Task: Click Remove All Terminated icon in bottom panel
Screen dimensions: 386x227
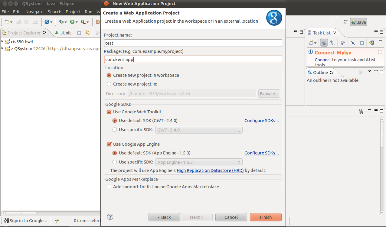Action: pyautogui.click(x=361, y=112)
